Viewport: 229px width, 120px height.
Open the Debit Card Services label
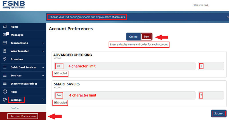click(x=23, y=67)
